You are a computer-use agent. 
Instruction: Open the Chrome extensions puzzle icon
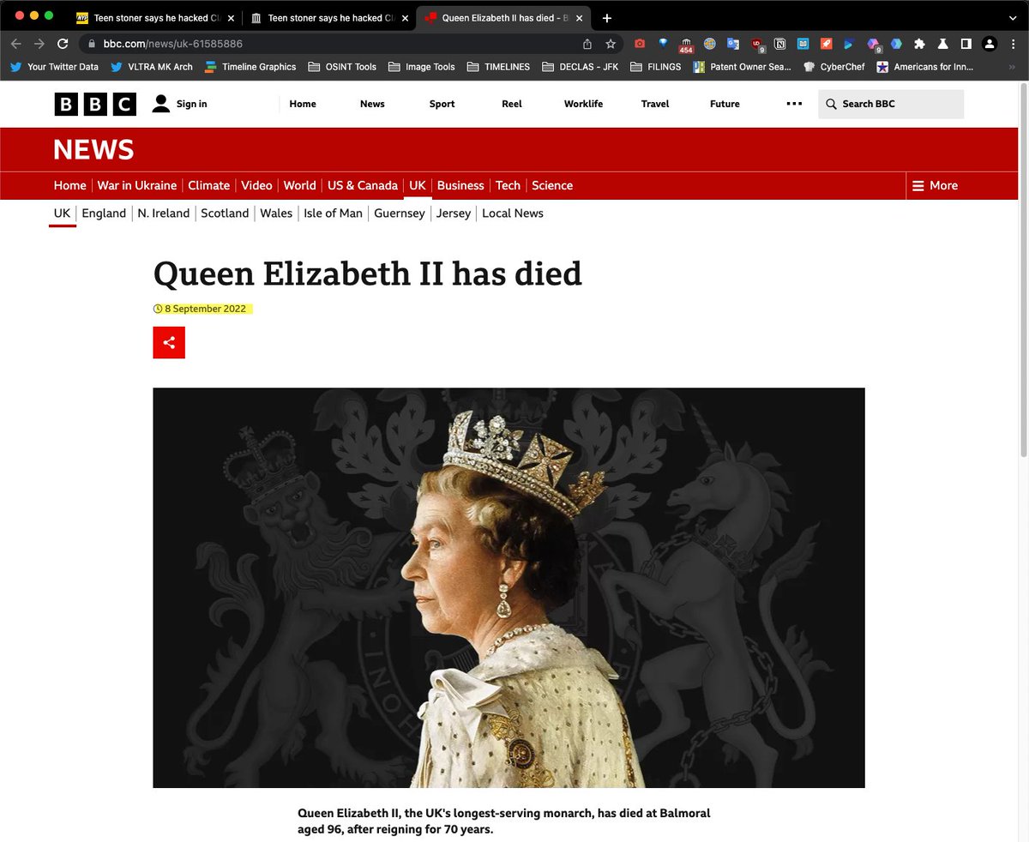(920, 44)
